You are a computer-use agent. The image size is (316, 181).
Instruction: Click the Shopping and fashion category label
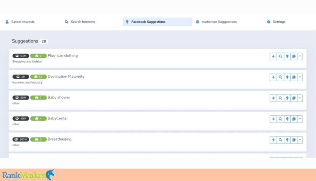[x=27, y=62]
